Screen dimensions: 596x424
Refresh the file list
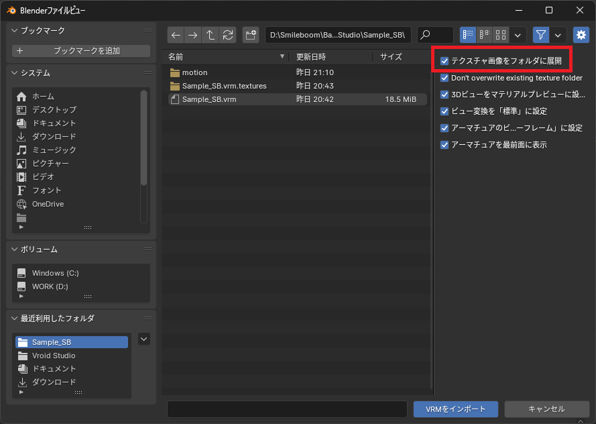pyautogui.click(x=228, y=35)
